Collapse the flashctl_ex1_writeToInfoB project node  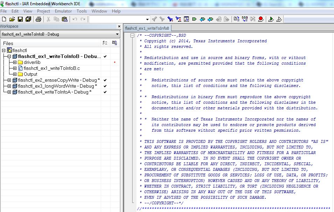coord(9,56)
